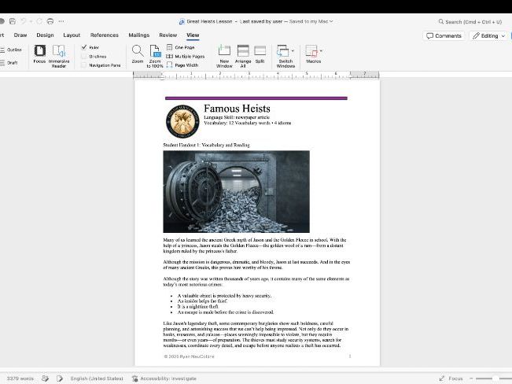Open the Immersive Reader
Viewport: 512px width, 384px height.
[59, 56]
